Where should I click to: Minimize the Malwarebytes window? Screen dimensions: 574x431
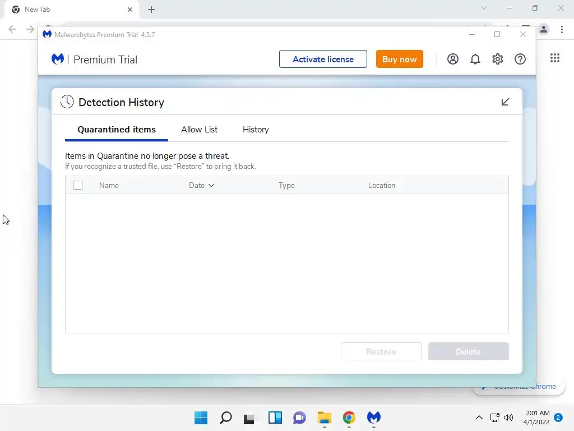(x=472, y=34)
